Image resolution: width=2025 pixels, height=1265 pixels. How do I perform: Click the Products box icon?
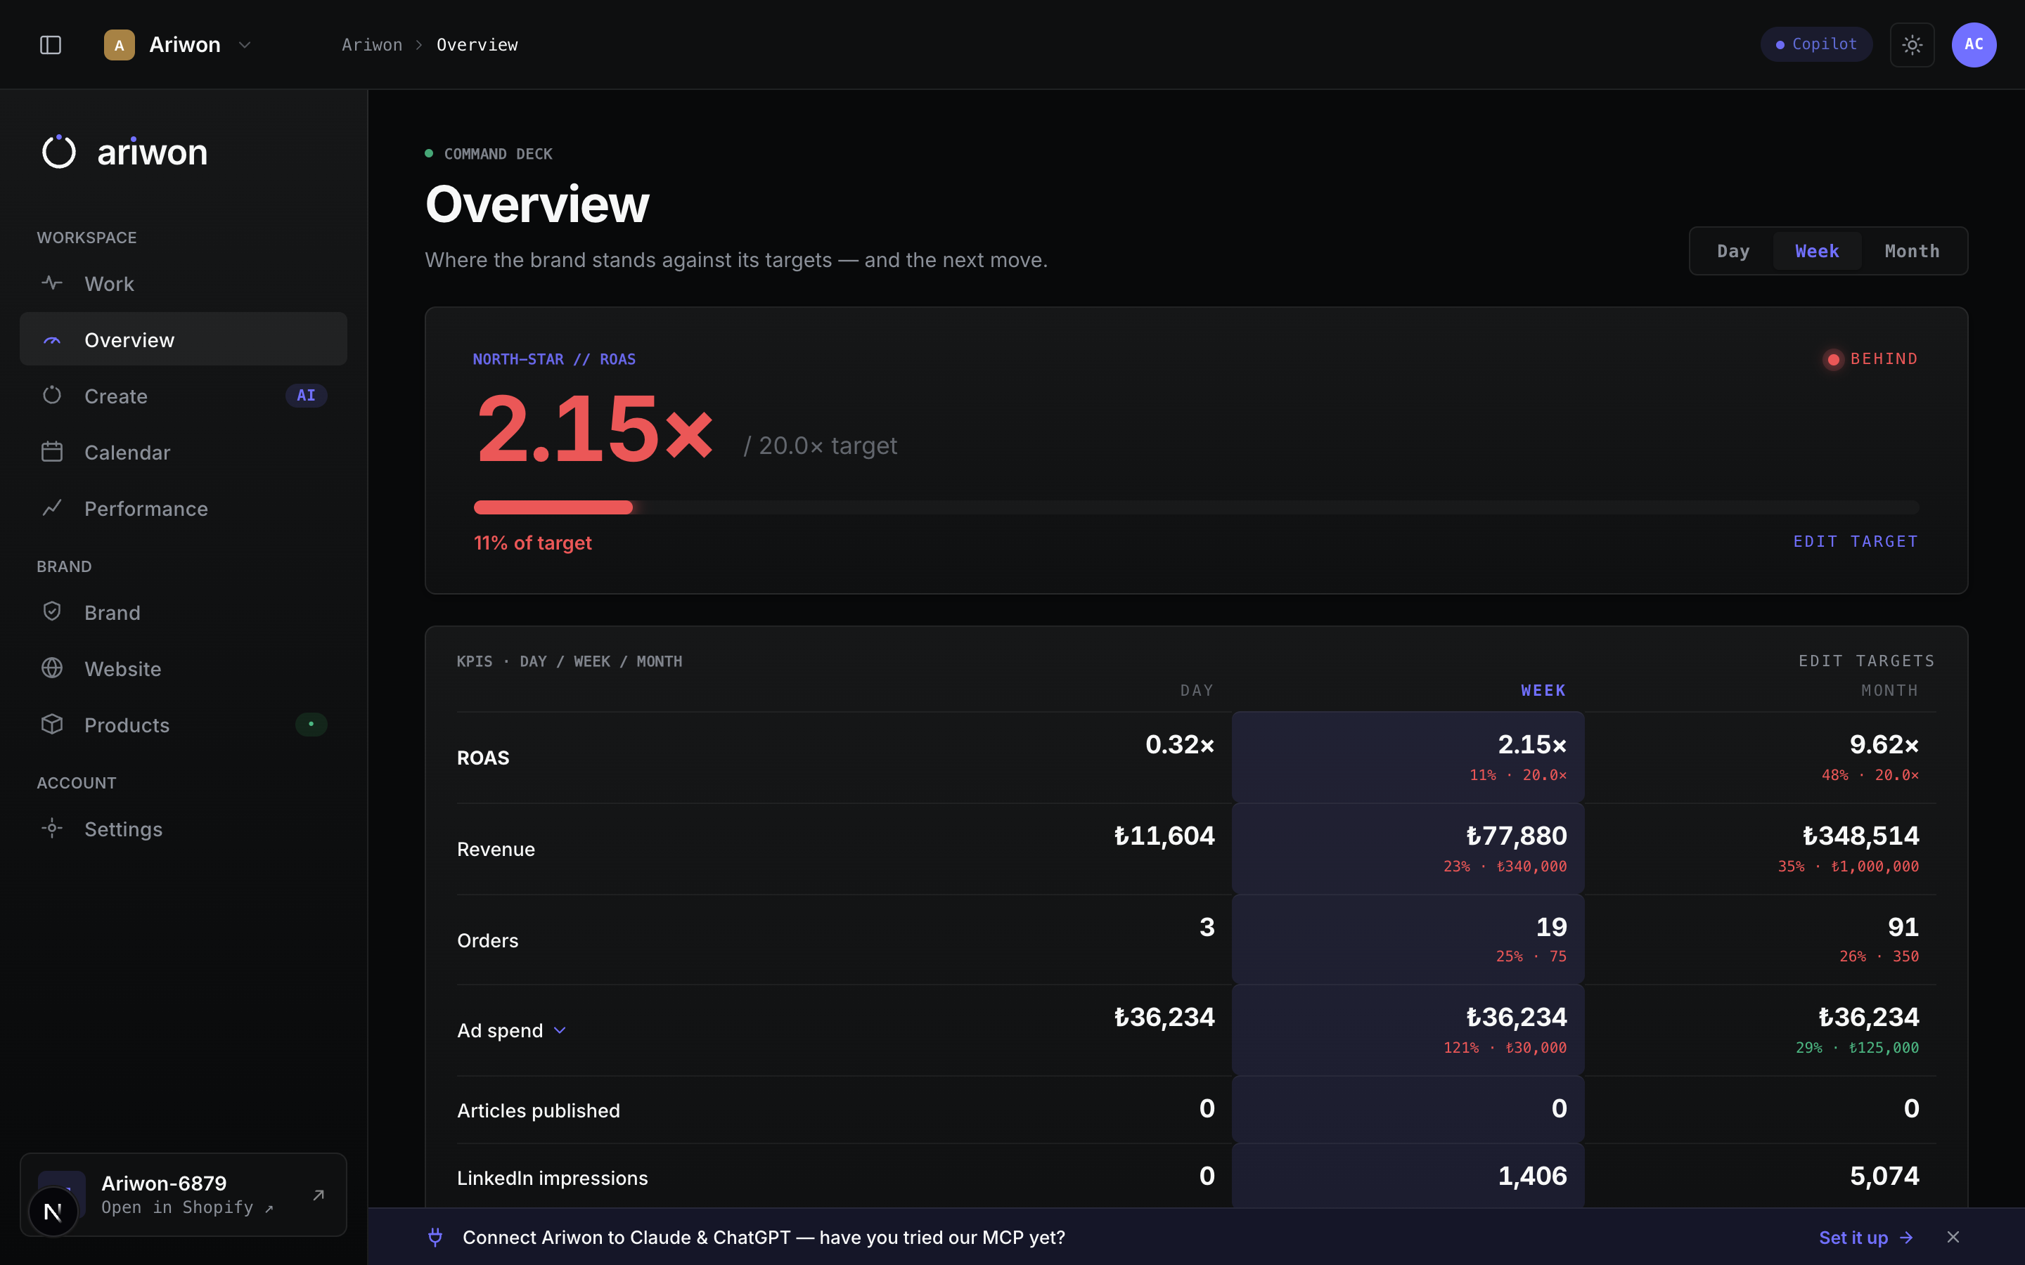coord(52,724)
